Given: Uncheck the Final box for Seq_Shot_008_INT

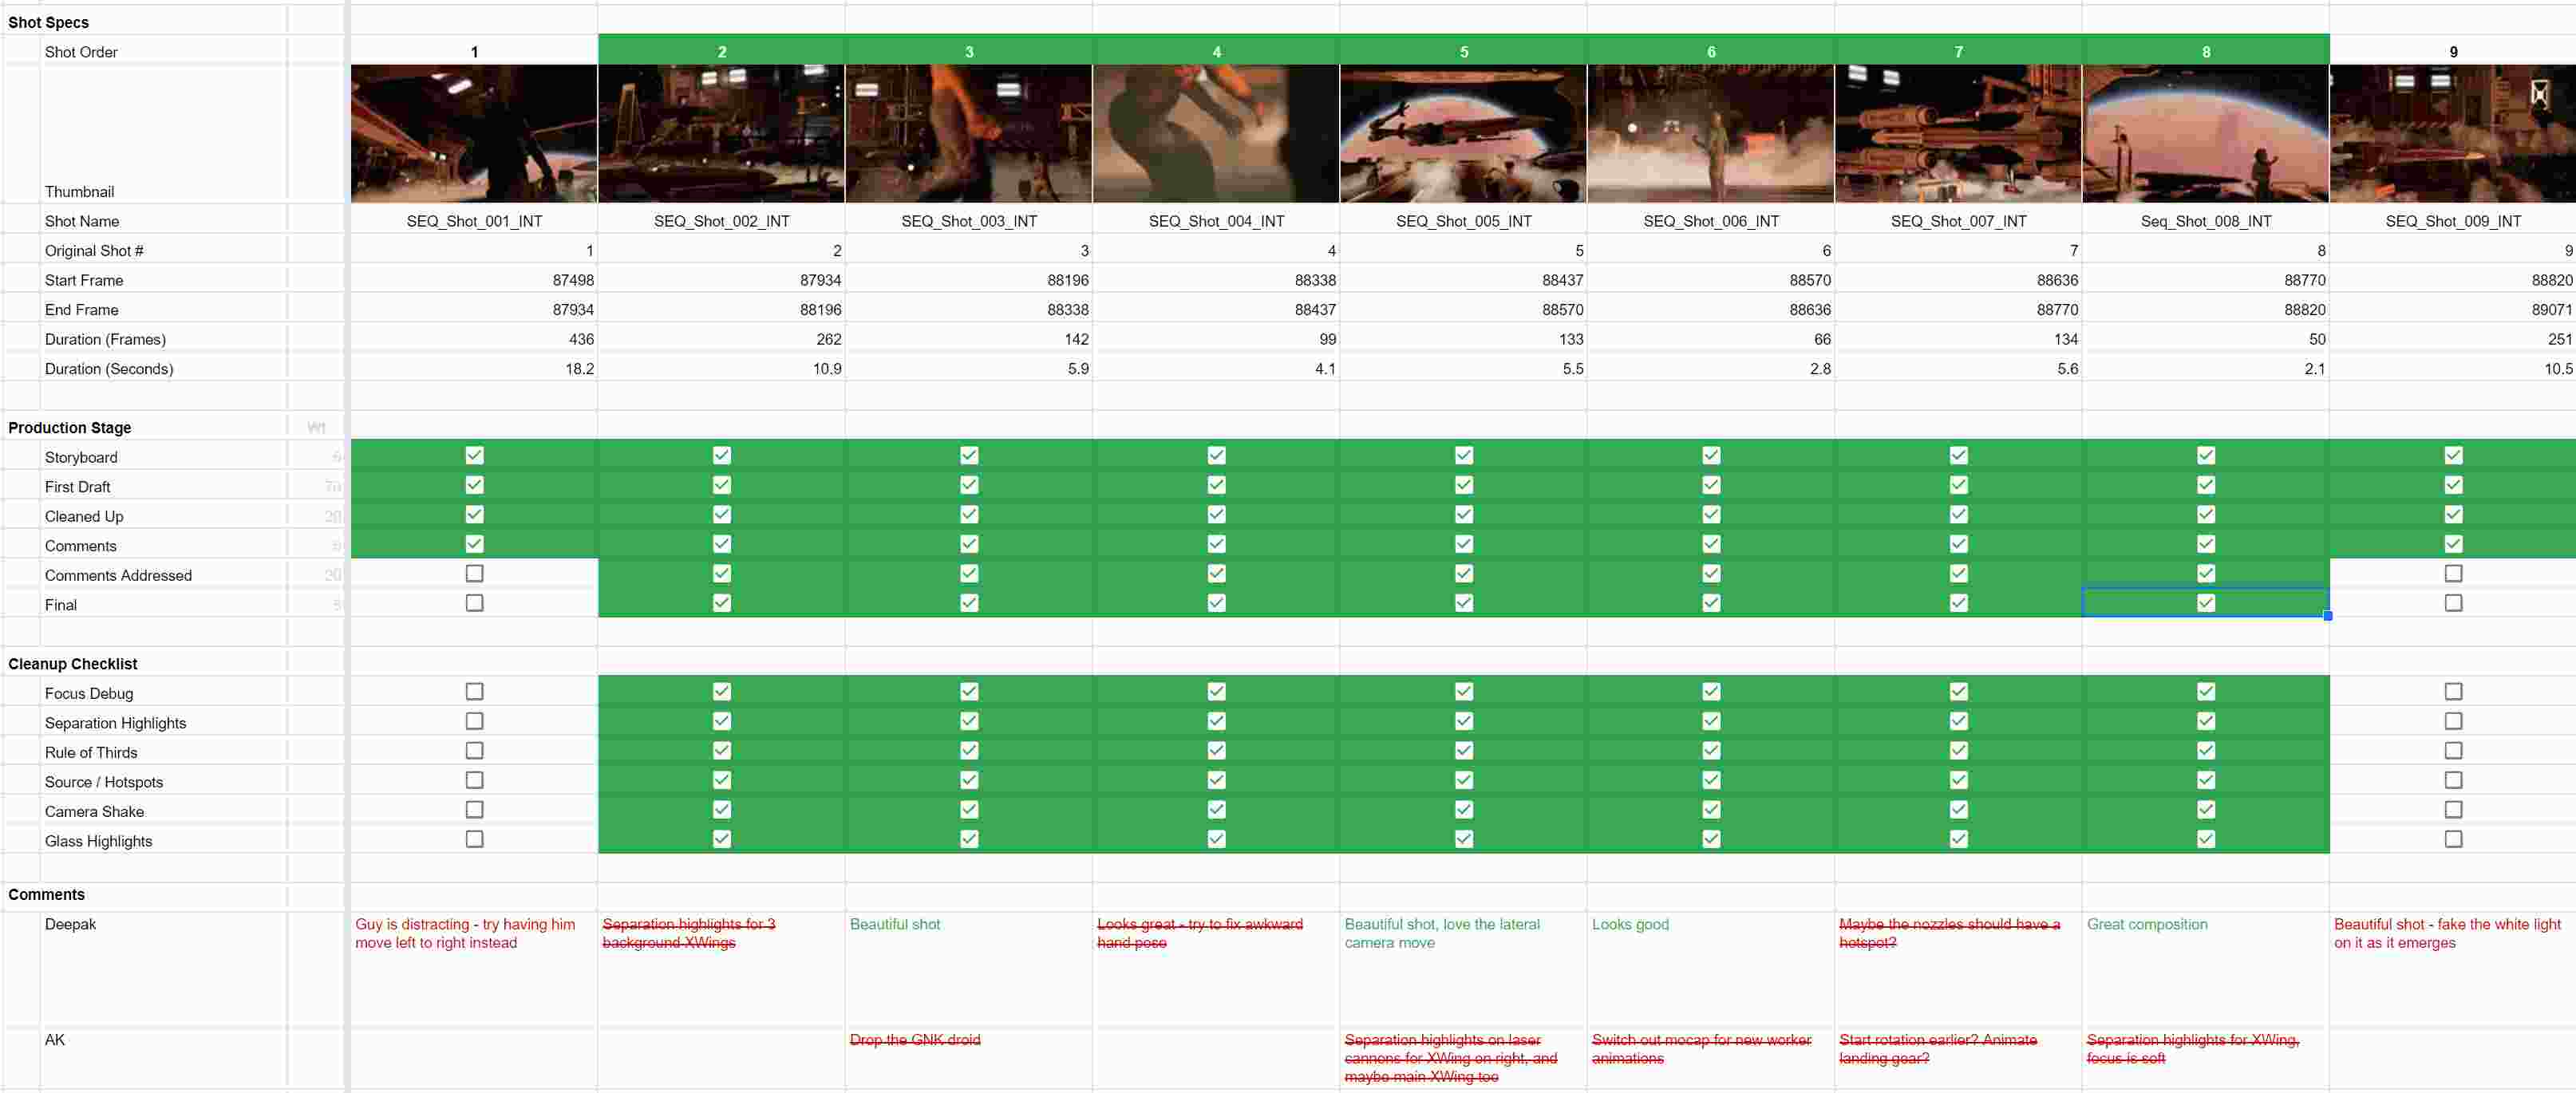Looking at the screenshot, I should point(2204,604).
